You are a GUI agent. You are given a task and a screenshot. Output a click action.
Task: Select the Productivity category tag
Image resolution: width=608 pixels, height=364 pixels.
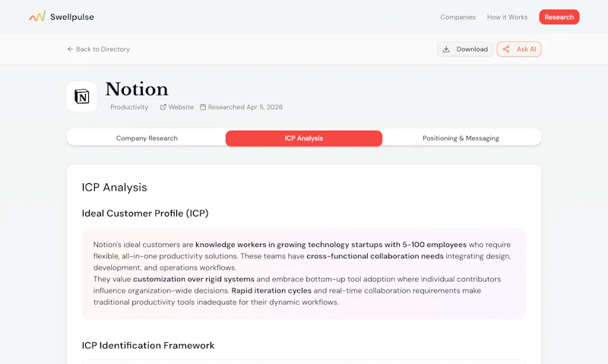coord(129,107)
